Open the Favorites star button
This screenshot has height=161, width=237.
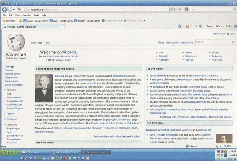8,21
